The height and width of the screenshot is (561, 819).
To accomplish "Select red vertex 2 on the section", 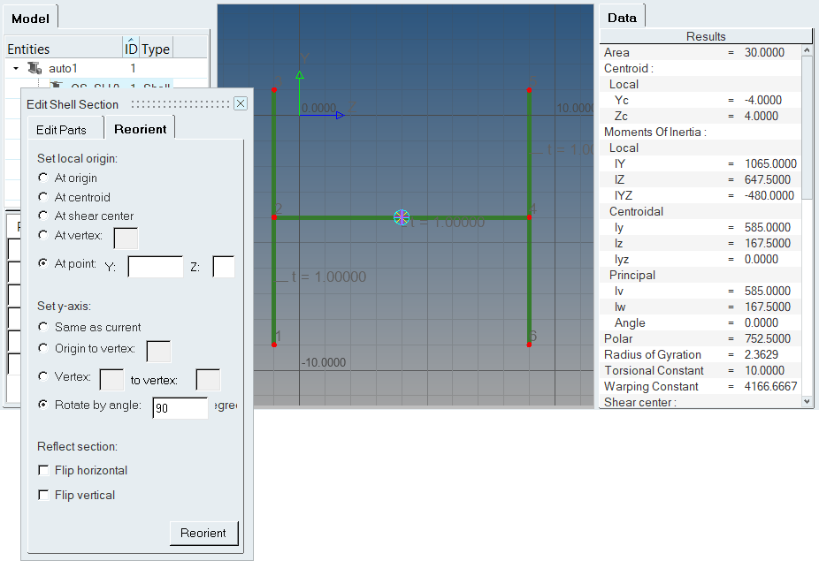I will point(274,217).
